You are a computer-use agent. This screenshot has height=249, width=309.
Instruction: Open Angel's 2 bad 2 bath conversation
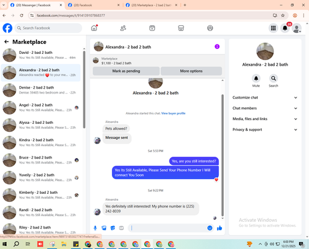(x=41, y=108)
